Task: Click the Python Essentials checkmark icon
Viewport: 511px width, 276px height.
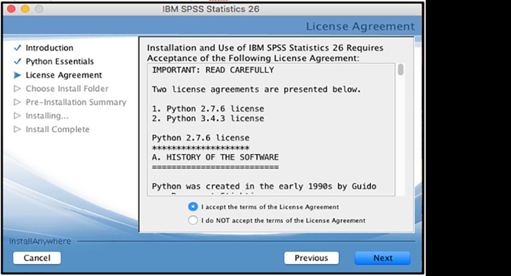Action: [17, 61]
